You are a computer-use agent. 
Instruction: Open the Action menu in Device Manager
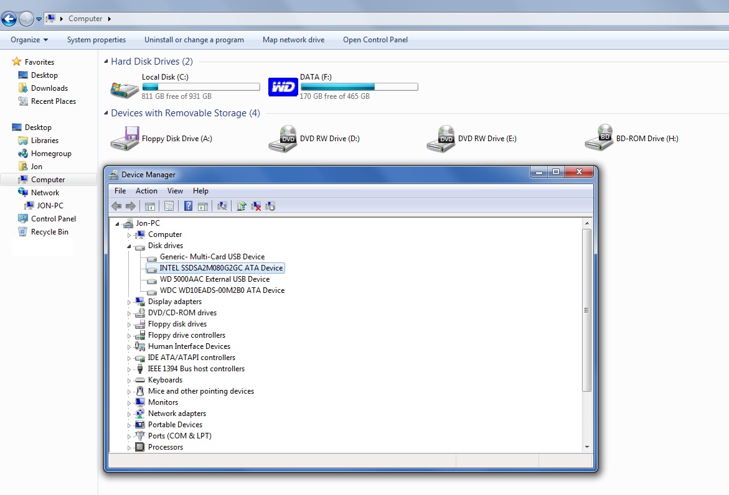click(146, 191)
